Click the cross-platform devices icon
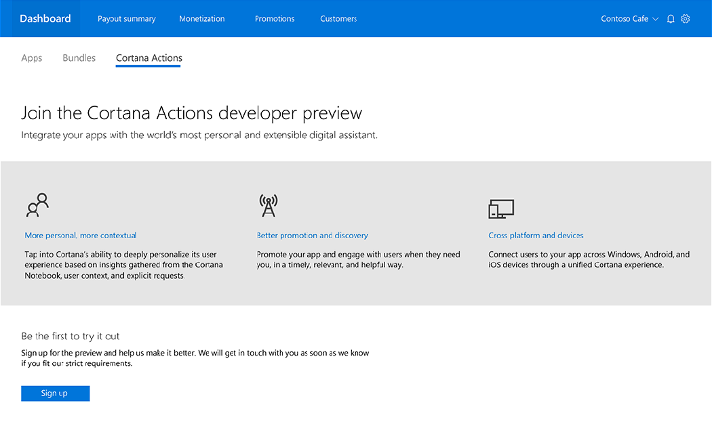Viewport: 712px width, 426px height. 501,209
